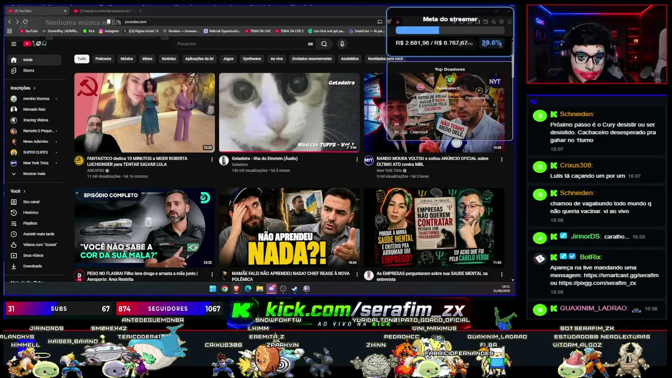
Task: Open Windows Start menu
Action: pyautogui.click(x=213, y=289)
